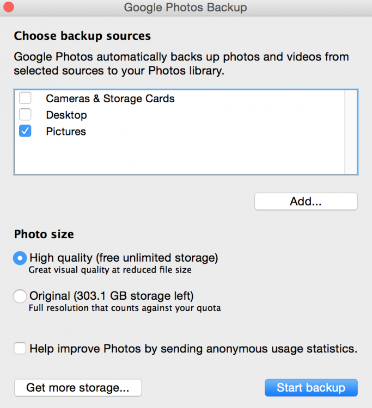Click the Google Photos Backup title bar
Image resolution: width=372 pixels, height=408 pixels.
tap(185, 8)
